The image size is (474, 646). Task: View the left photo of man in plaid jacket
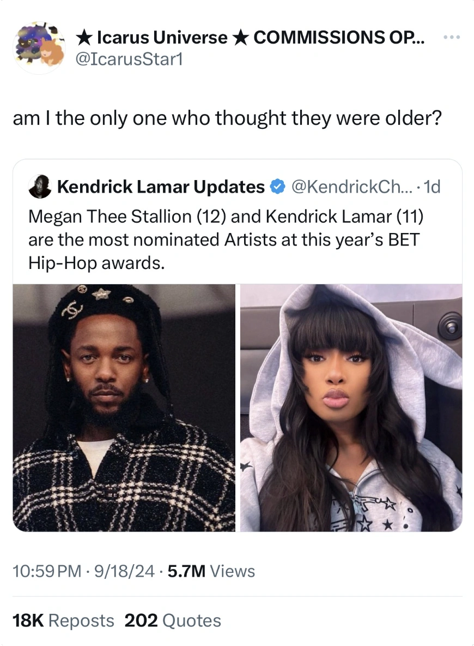(124, 408)
